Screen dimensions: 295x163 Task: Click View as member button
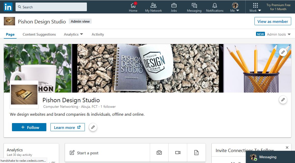pos(273,21)
